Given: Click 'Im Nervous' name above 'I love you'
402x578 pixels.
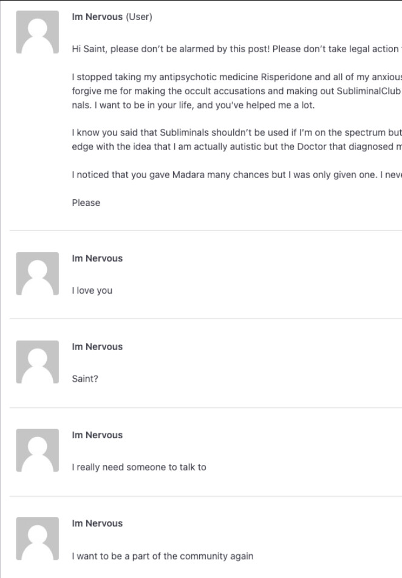Looking at the screenshot, I should [x=97, y=258].
